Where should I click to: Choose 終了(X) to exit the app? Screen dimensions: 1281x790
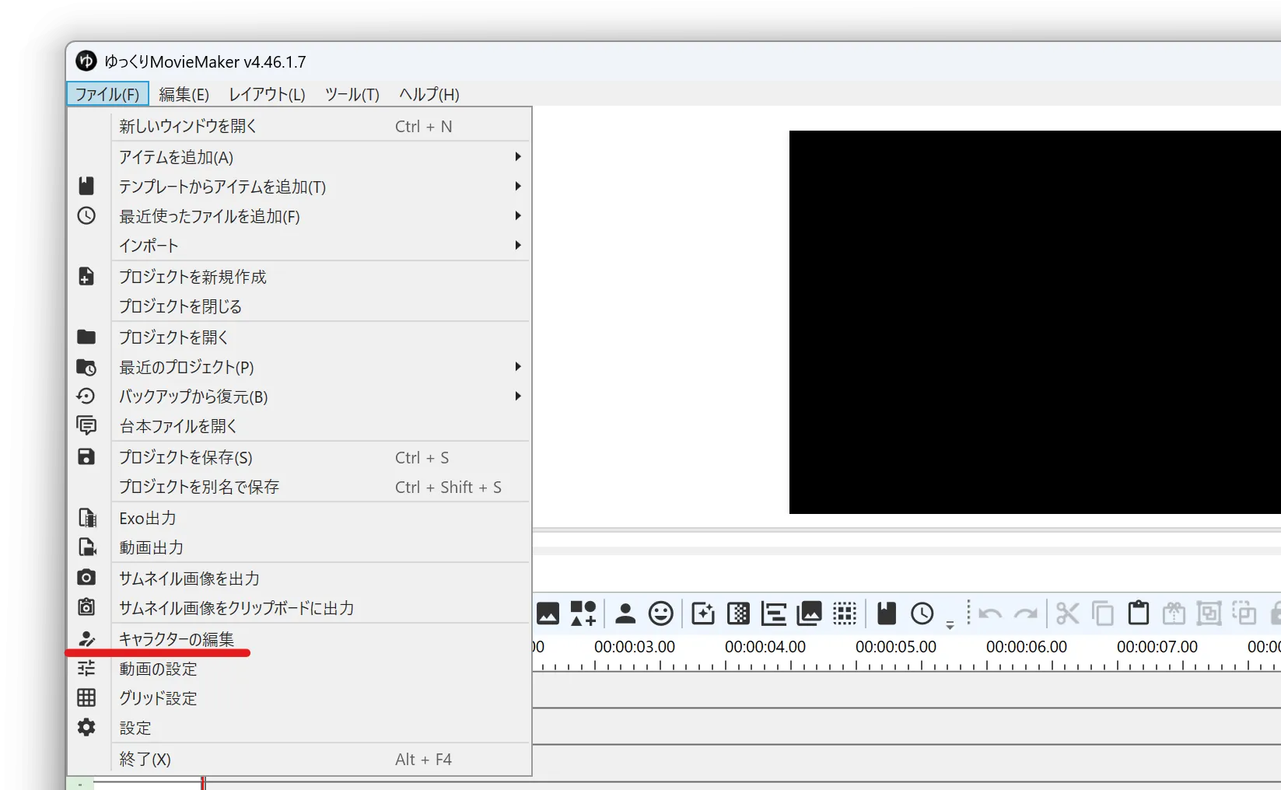(299, 759)
